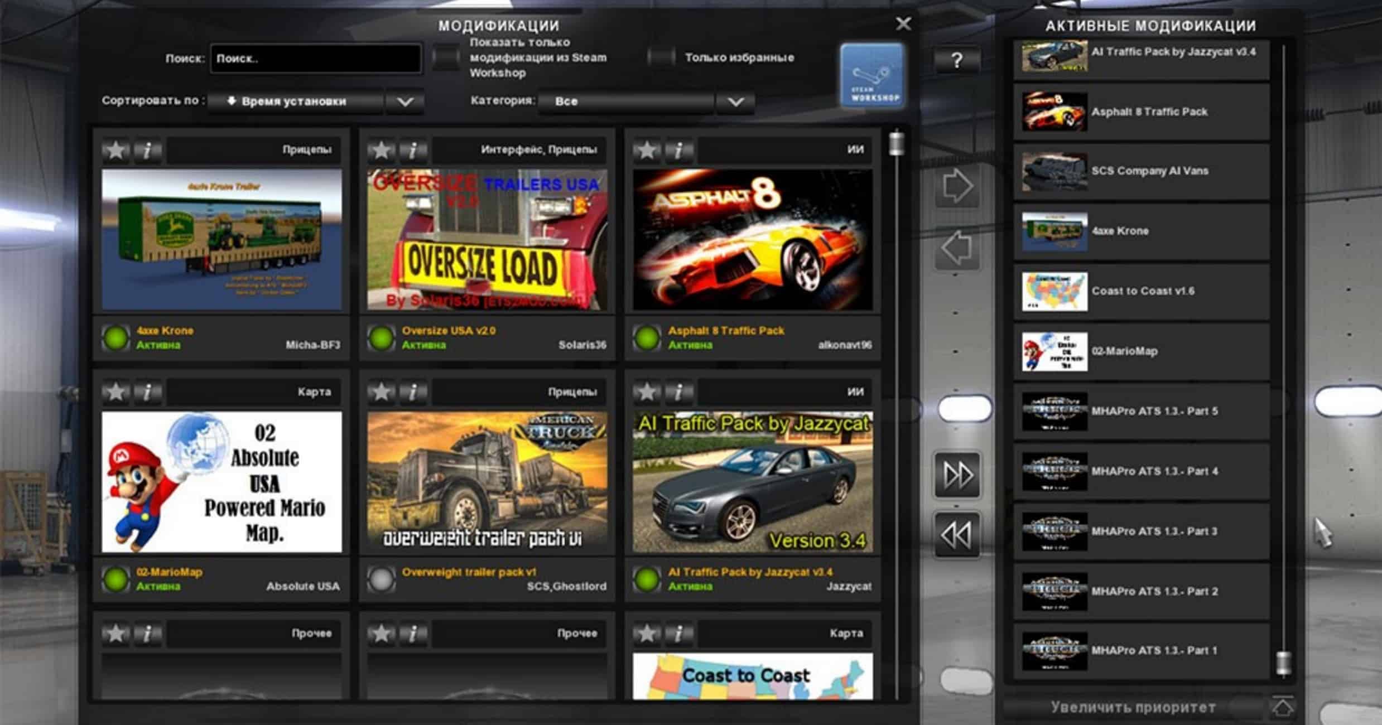Screen dimensions: 1382x725
Task: Open info for Asphalt 8 Traffic Pack
Action: tap(678, 149)
